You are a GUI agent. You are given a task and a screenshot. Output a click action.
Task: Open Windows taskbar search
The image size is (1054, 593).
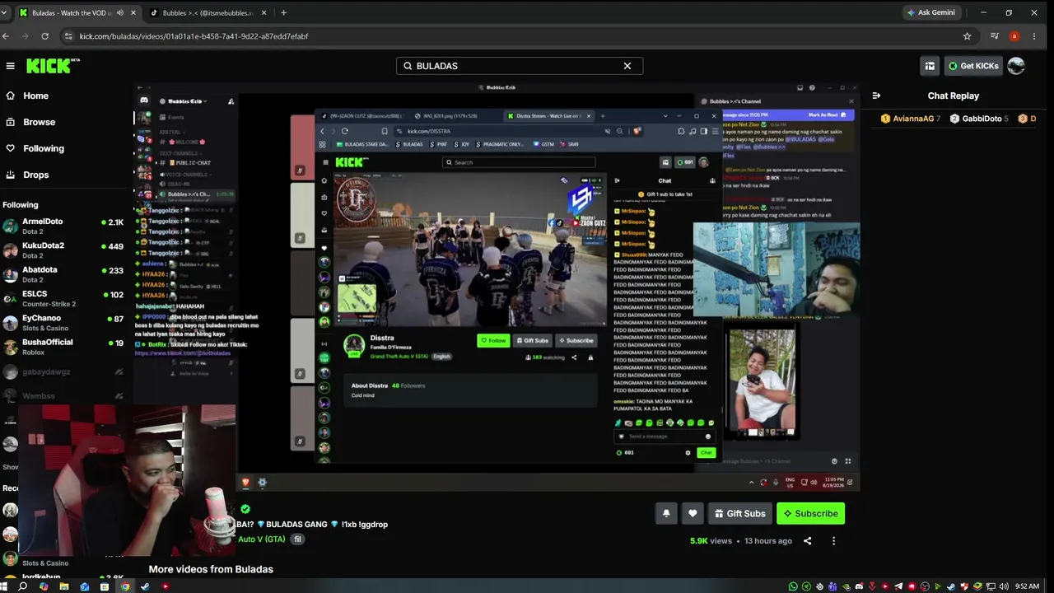tap(23, 586)
